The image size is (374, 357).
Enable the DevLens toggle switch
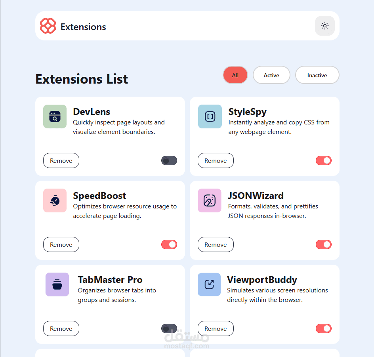[x=169, y=160]
